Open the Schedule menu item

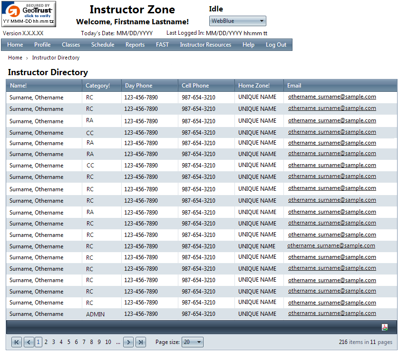tap(103, 45)
